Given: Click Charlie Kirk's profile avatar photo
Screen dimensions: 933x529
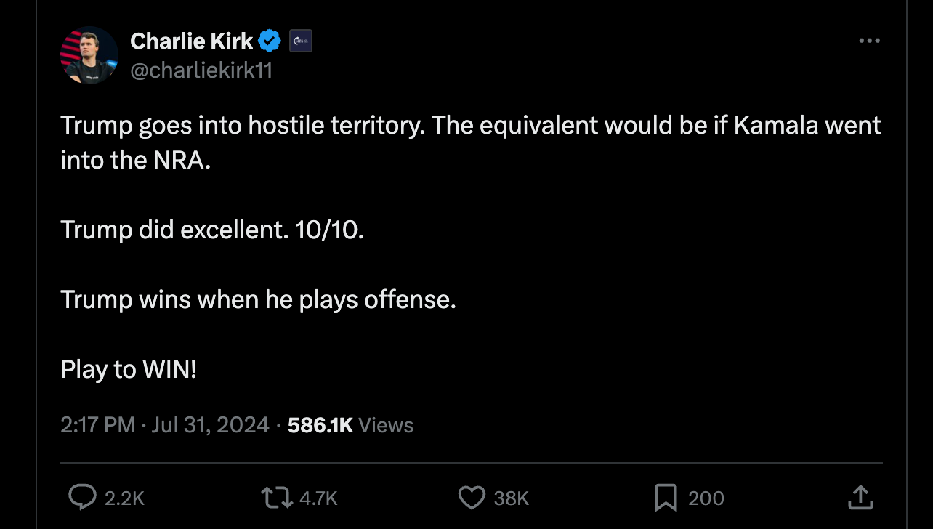Looking at the screenshot, I should 88,54.
